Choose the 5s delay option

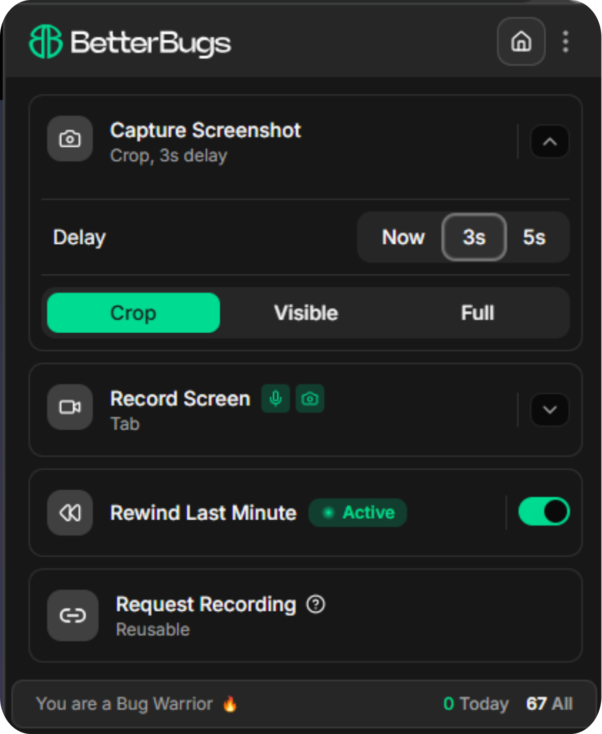(x=534, y=237)
